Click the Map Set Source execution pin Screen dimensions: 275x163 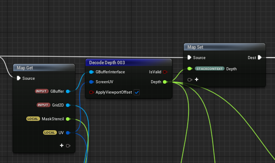tap(189, 57)
